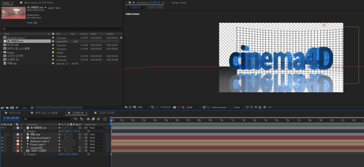Take a snapshot with the camera icon

(x=174, y=107)
